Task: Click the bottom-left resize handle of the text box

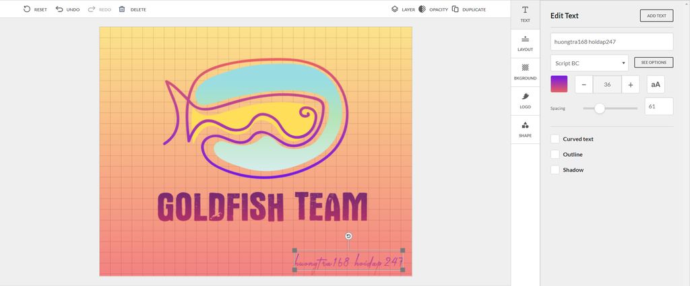Action: tap(295, 270)
